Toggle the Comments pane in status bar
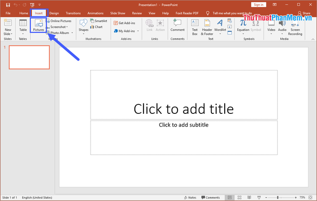317x201 pixels. (x=210, y=197)
